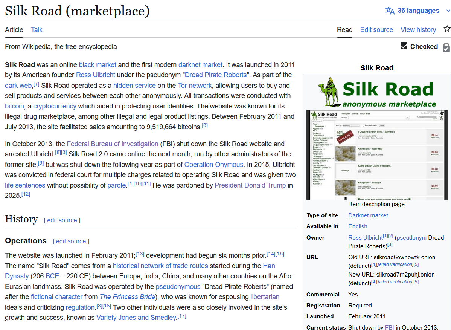451x330 pixels.
Task: Click the Silk Road camel logo image
Action: [x=377, y=92]
